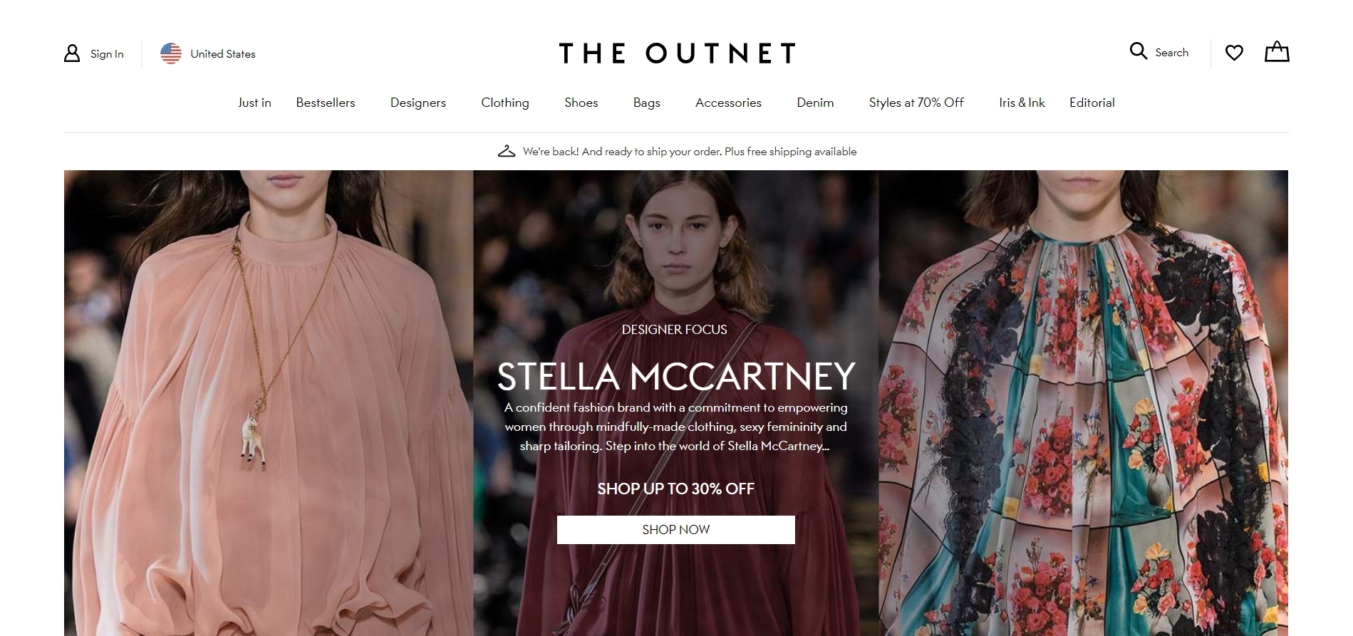Screen dimensions: 1353x636
Task: Expand the Designers menu
Action: click(x=418, y=103)
